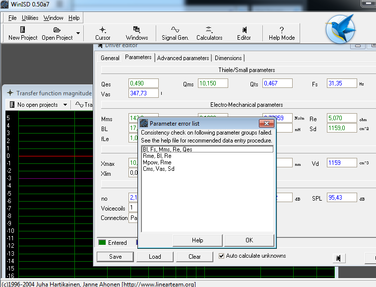Toggle Auto calculate unknowns checkbox
Screen dimensions: 376x287
pos(222,256)
